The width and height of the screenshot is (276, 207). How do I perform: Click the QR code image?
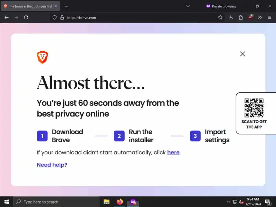click(254, 108)
